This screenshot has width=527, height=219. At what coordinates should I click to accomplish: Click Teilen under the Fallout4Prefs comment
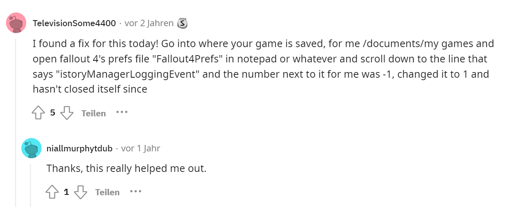click(x=94, y=113)
